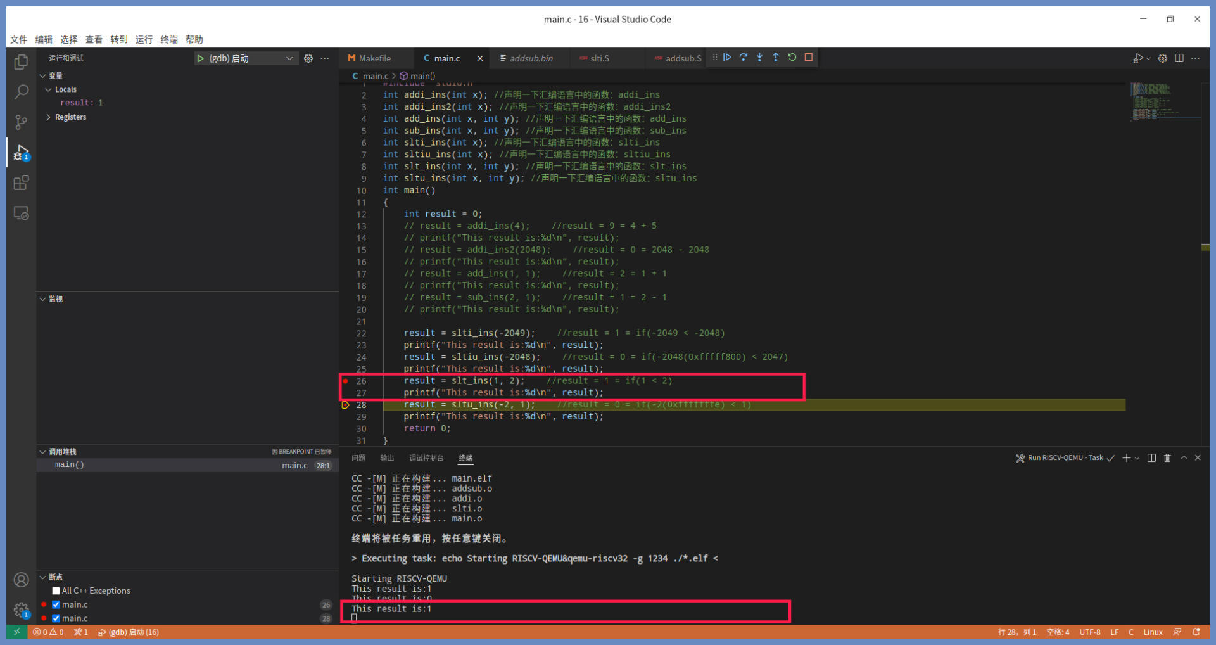1216x645 pixels.
Task: Click the UTF-8 encoding status item
Action: tap(1089, 632)
